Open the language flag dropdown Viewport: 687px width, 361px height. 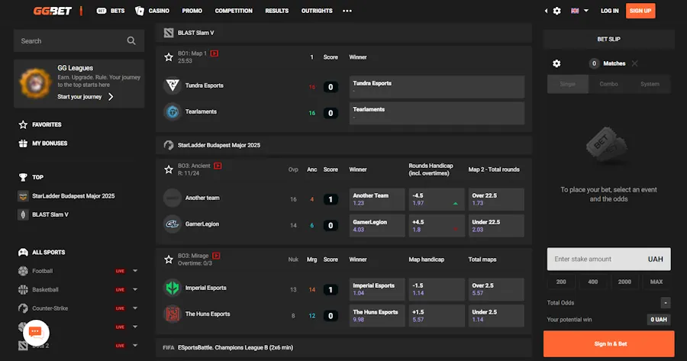[x=579, y=11]
